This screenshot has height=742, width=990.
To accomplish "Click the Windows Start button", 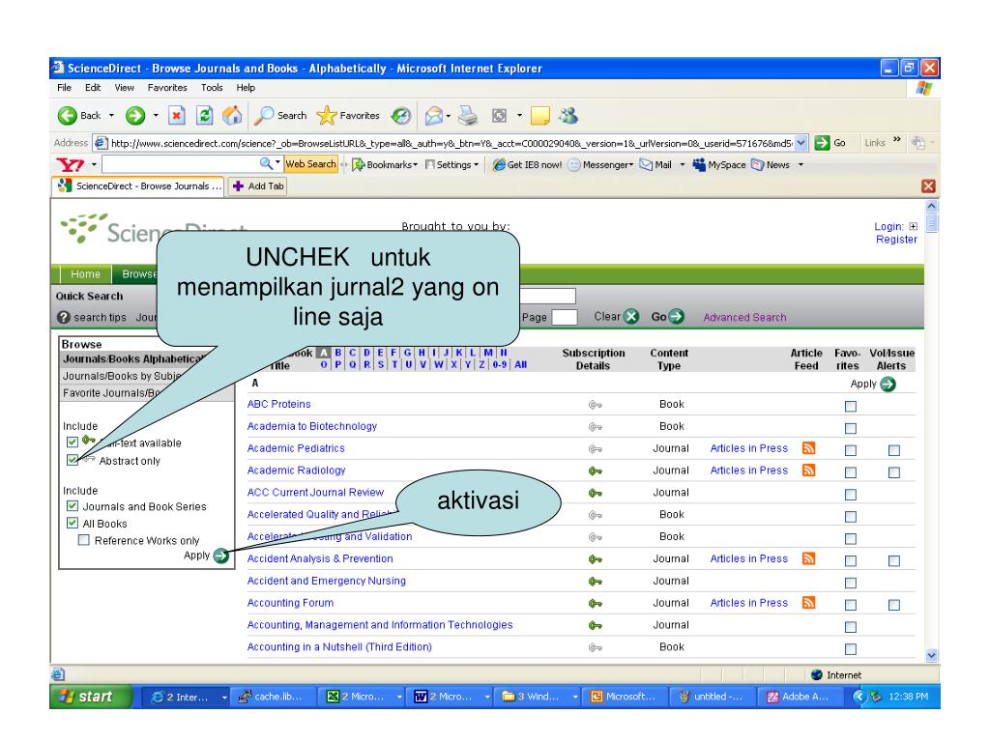I will (x=91, y=697).
